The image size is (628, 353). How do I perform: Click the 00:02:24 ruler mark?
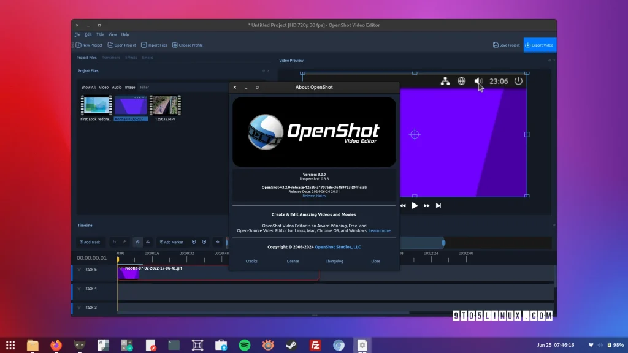pos(431,253)
